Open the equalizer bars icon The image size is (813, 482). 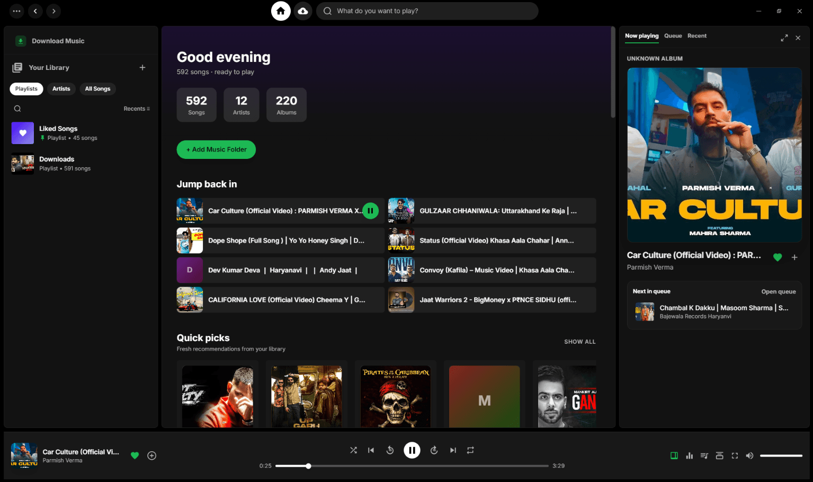pyautogui.click(x=690, y=456)
